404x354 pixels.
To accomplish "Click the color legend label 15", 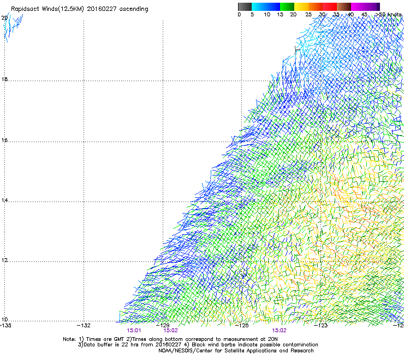I will [x=280, y=15].
